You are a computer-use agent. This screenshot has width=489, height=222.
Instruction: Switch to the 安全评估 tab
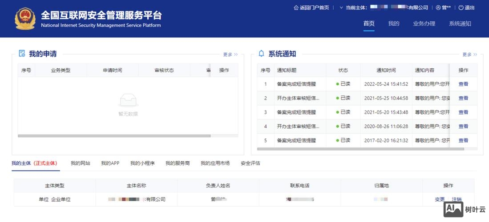pyautogui.click(x=251, y=163)
